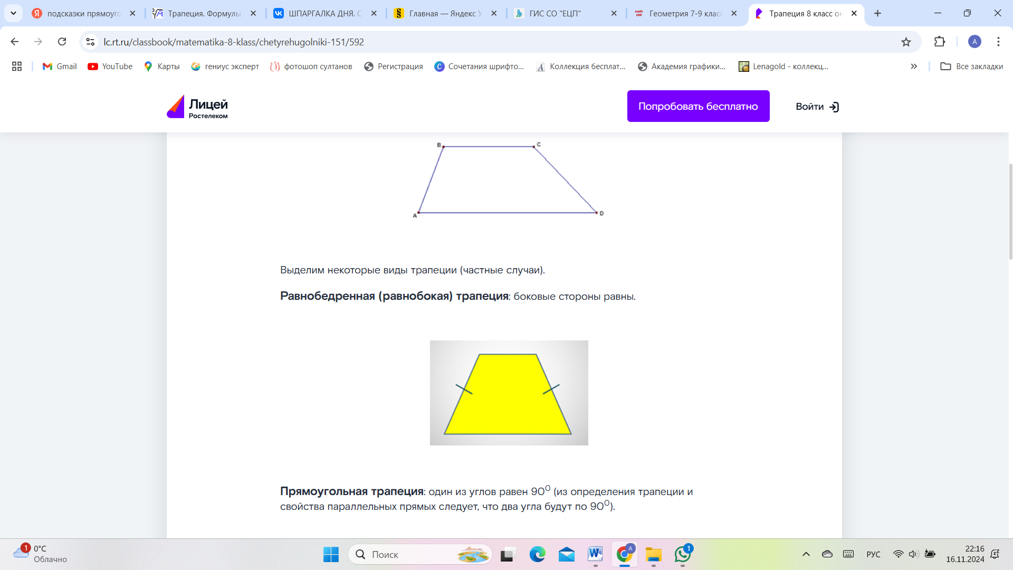Open the Task View taskbar icon

tap(507, 554)
